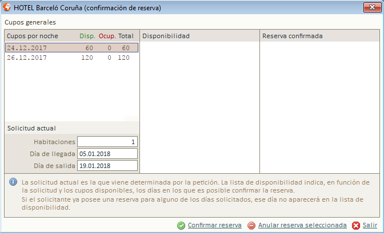The width and height of the screenshot is (384, 233).
Task: Click the red minus Anular reserva icon
Action: tap(251, 226)
